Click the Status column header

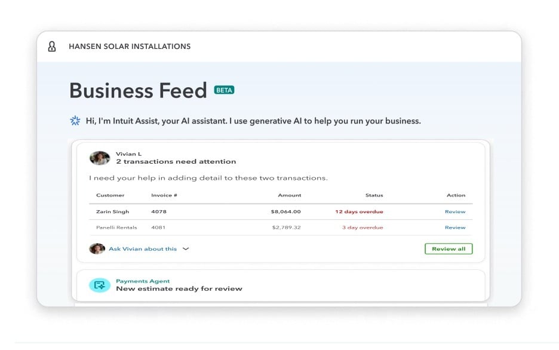point(374,195)
